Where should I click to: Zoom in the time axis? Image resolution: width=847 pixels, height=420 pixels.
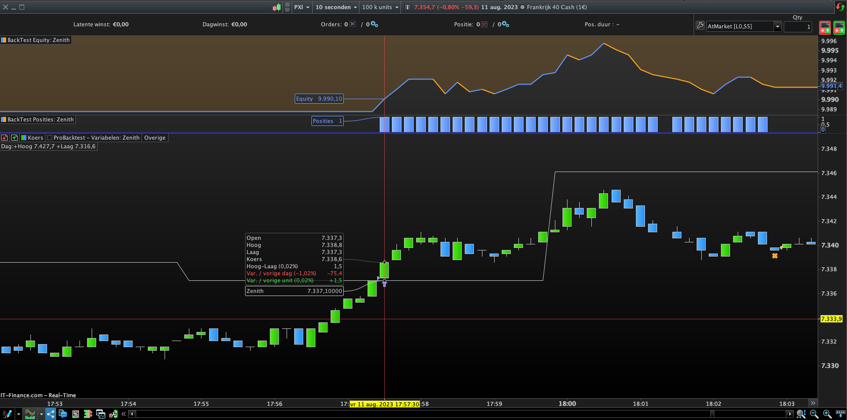pyautogui.click(x=827, y=414)
